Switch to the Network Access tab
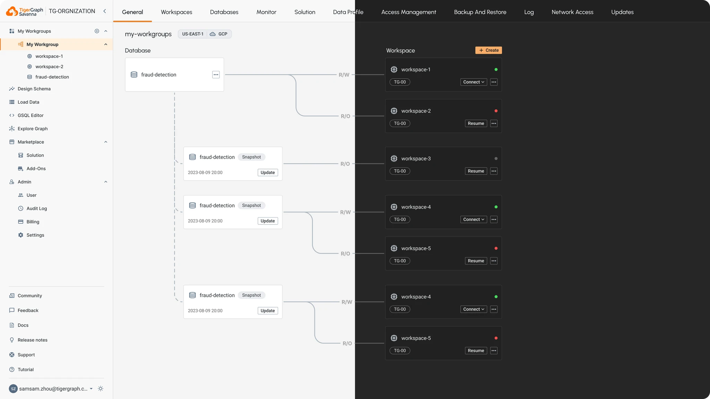The width and height of the screenshot is (710, 399). 572,12
